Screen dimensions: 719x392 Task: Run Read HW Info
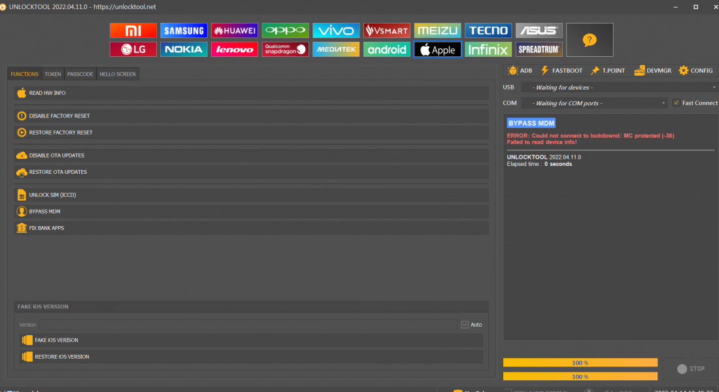[x=251, y=93]
